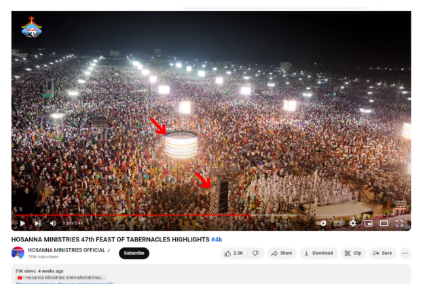Open Hosanna Ministries Official channel avatar
This screenshot has height=297, width=425.
click(x=18, y=253)
